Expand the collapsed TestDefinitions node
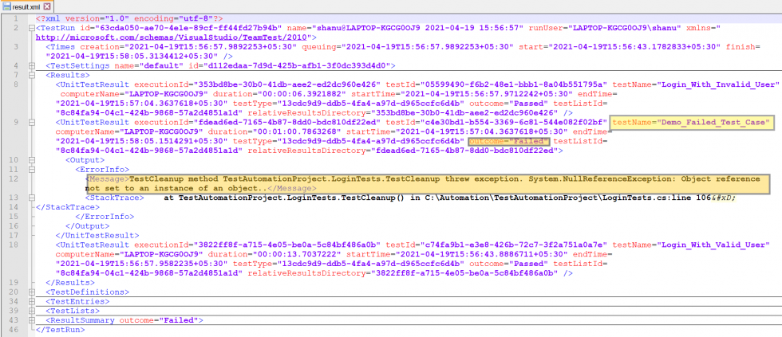Image resolution: width=782 pixels, height=337 pixels. click(x=30, y=292)
